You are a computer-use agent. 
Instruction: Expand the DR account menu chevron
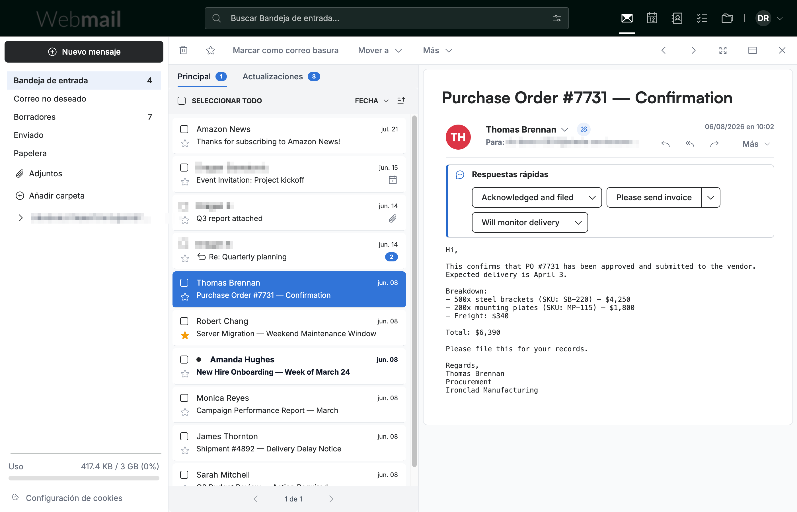click(x=780, y=18)
